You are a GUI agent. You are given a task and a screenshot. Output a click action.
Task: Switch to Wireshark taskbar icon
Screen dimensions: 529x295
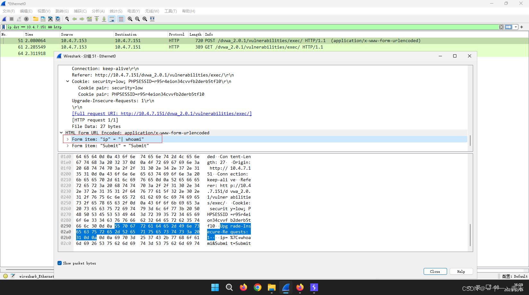click(x=286, y=287)
